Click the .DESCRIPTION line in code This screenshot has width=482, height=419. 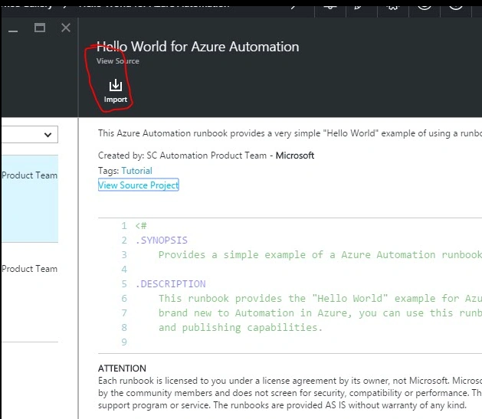tap(171, 284)
